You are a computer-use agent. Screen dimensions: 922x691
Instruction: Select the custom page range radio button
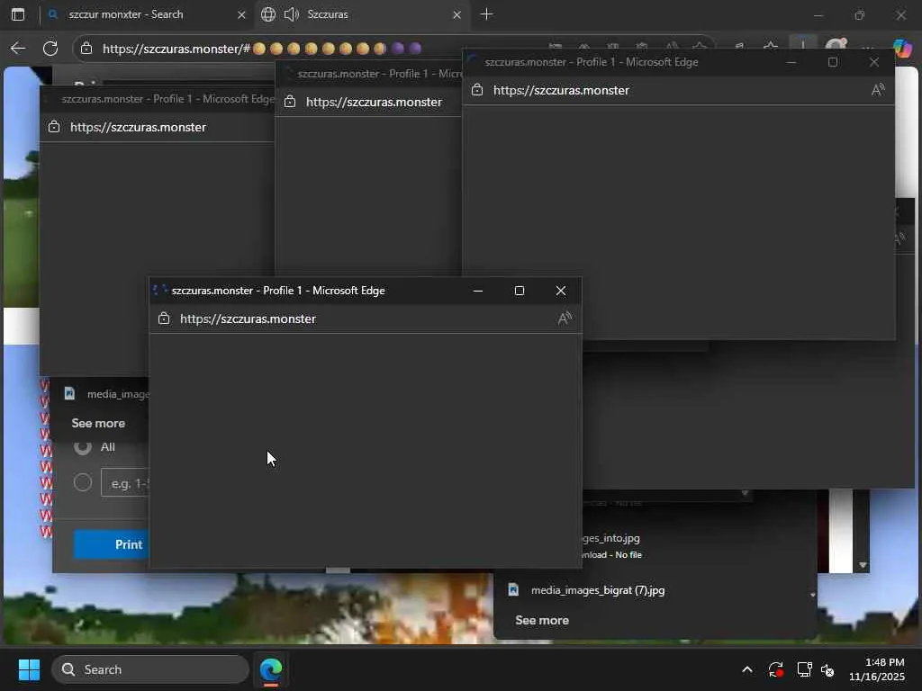[x=82, y=482]
